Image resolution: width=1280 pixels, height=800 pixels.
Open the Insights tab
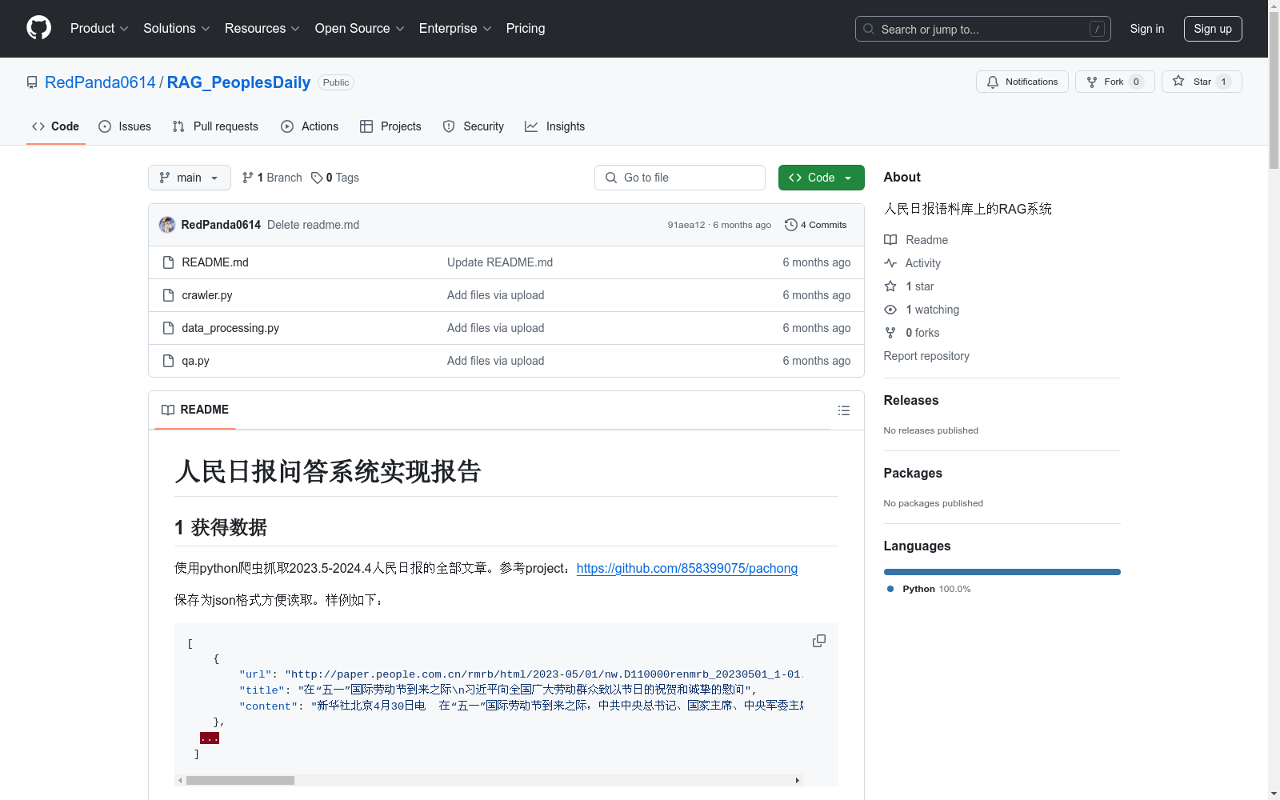coord(554,126)
